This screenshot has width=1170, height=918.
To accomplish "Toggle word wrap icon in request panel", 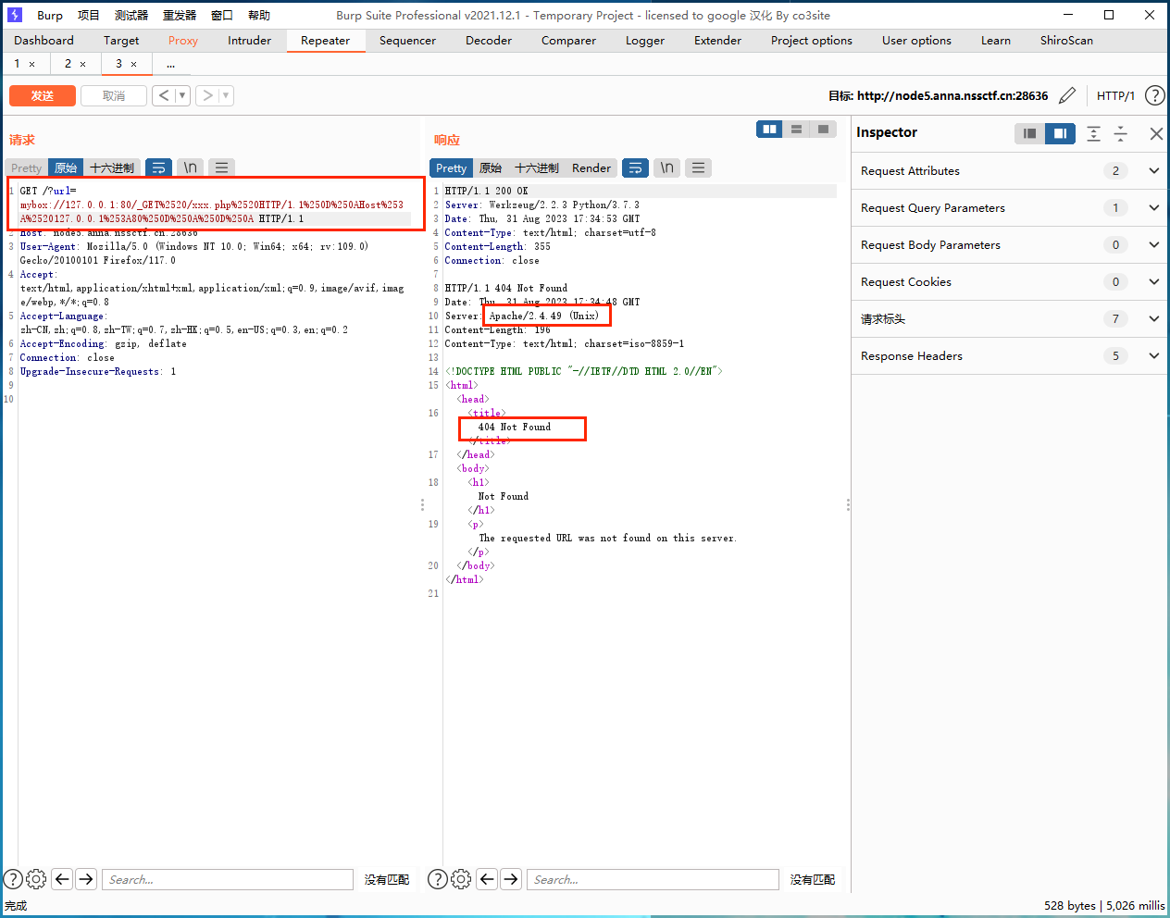I will point(159,167).
